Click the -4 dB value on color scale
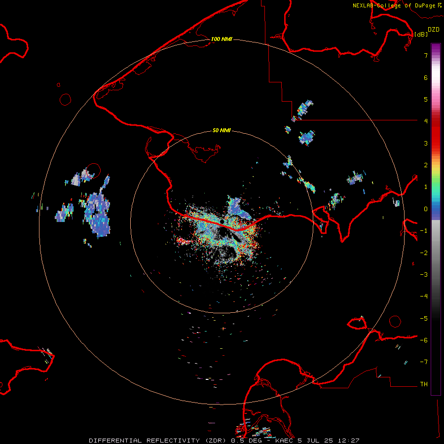This screenshot has width=444, height=444. coord(424,296)
